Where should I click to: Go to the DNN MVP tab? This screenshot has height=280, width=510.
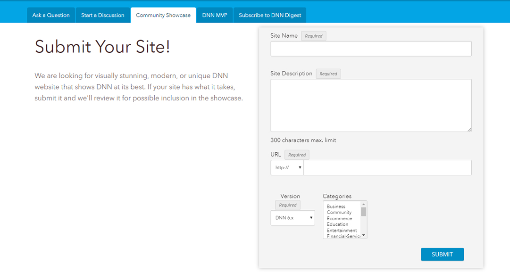(215, 15)
